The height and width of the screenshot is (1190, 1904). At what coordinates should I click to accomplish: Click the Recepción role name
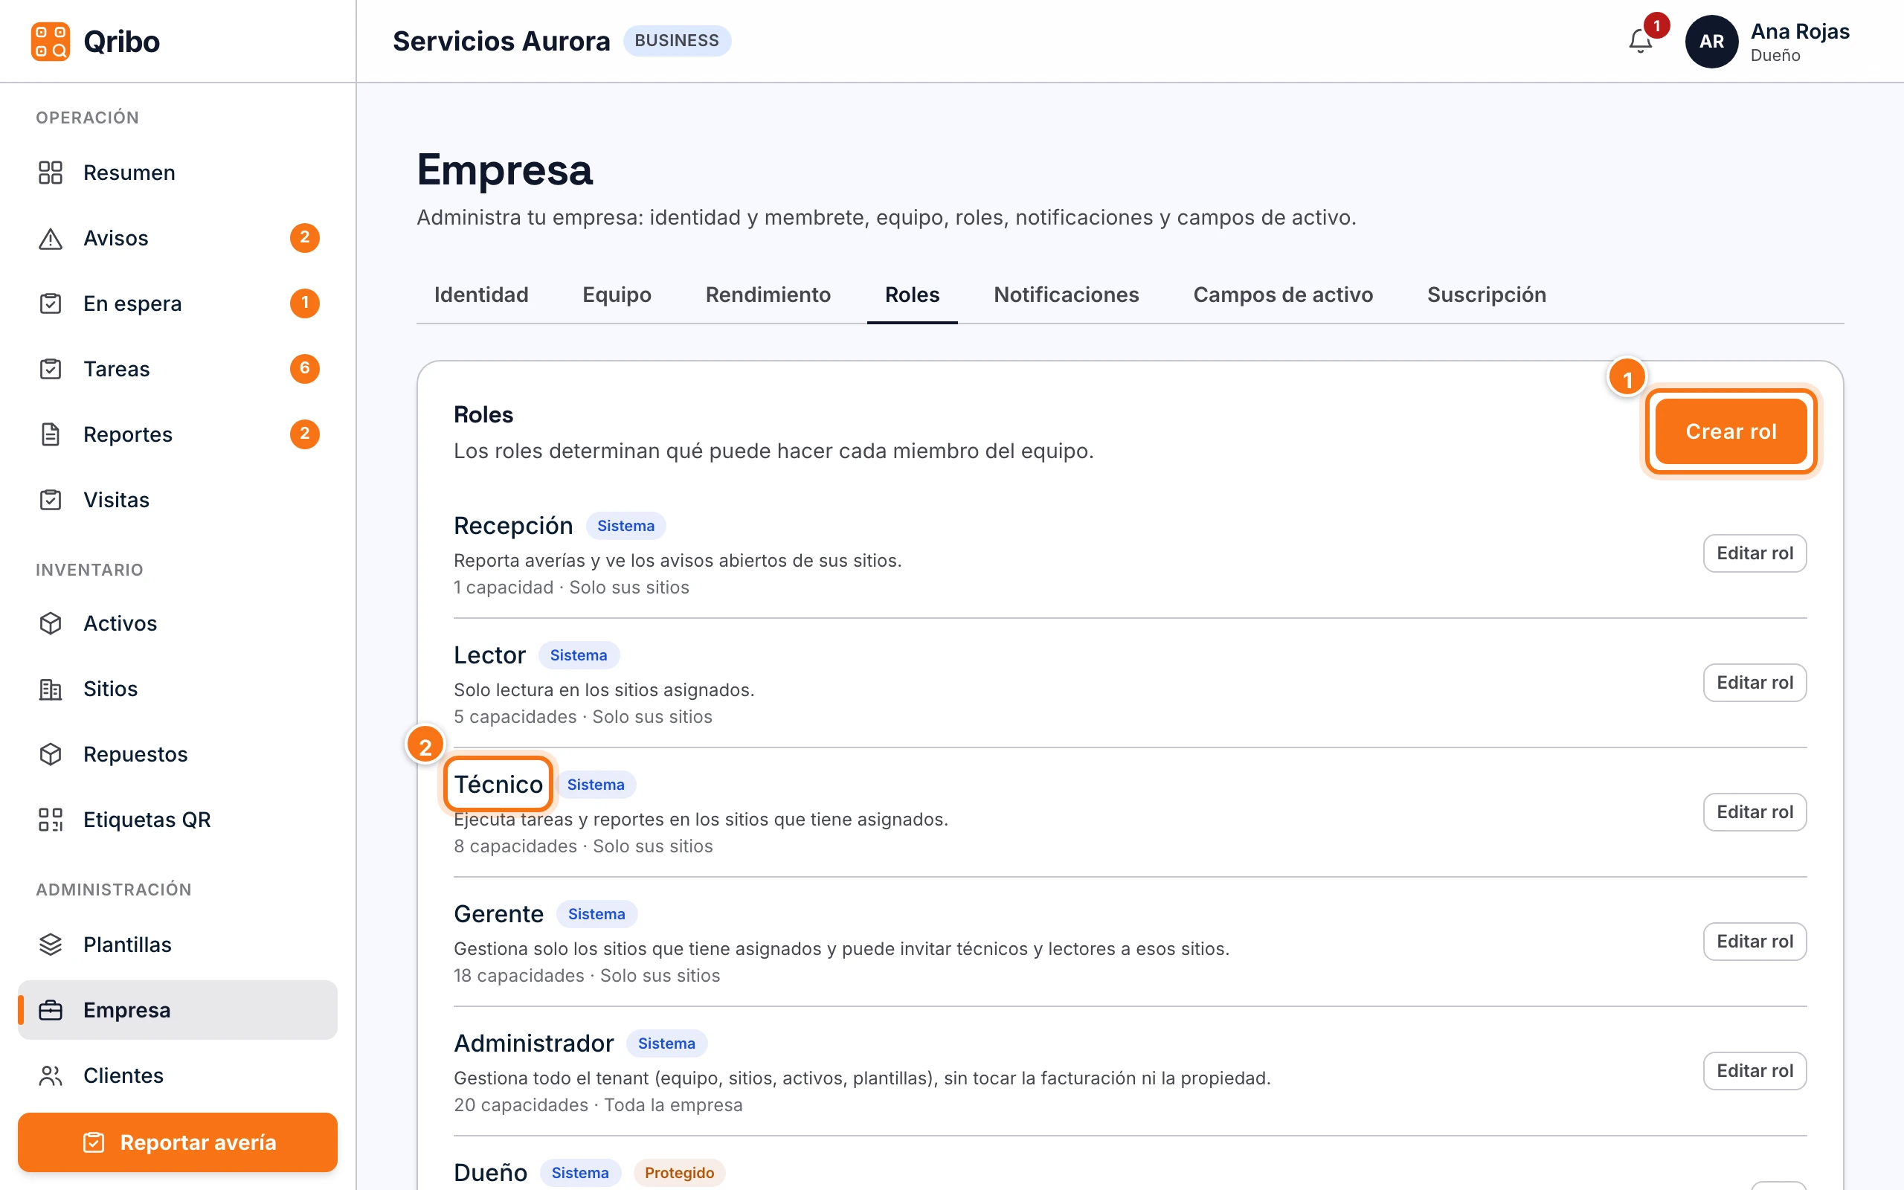click(x=513, y=526)
